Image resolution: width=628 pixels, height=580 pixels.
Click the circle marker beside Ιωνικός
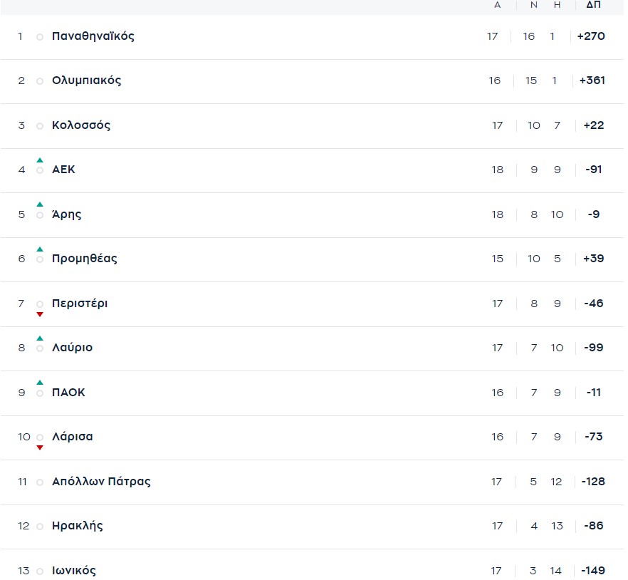40,571
